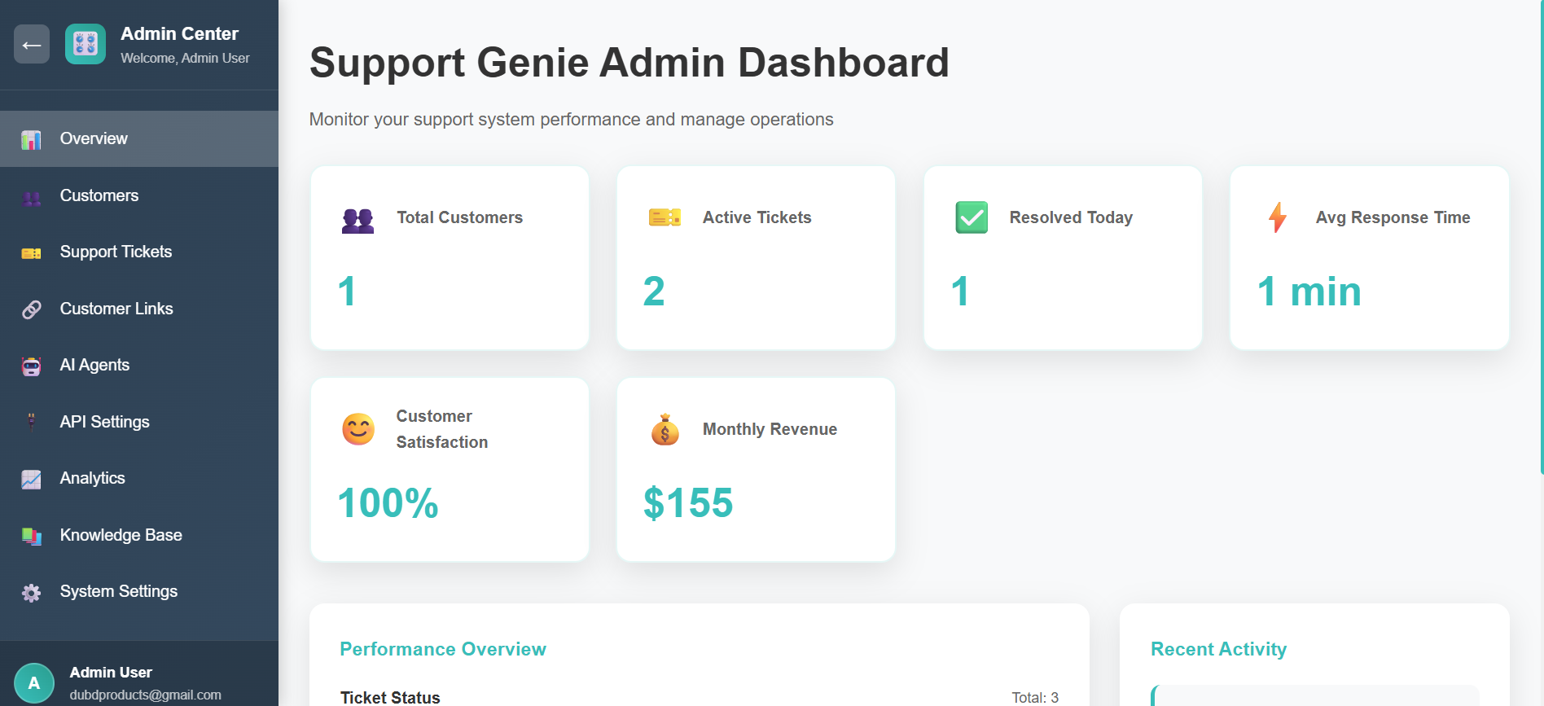Click the Total Customers people icon
Image resolution: width=1544 pixels, height=706 pixels.
[x=357, y=220]
